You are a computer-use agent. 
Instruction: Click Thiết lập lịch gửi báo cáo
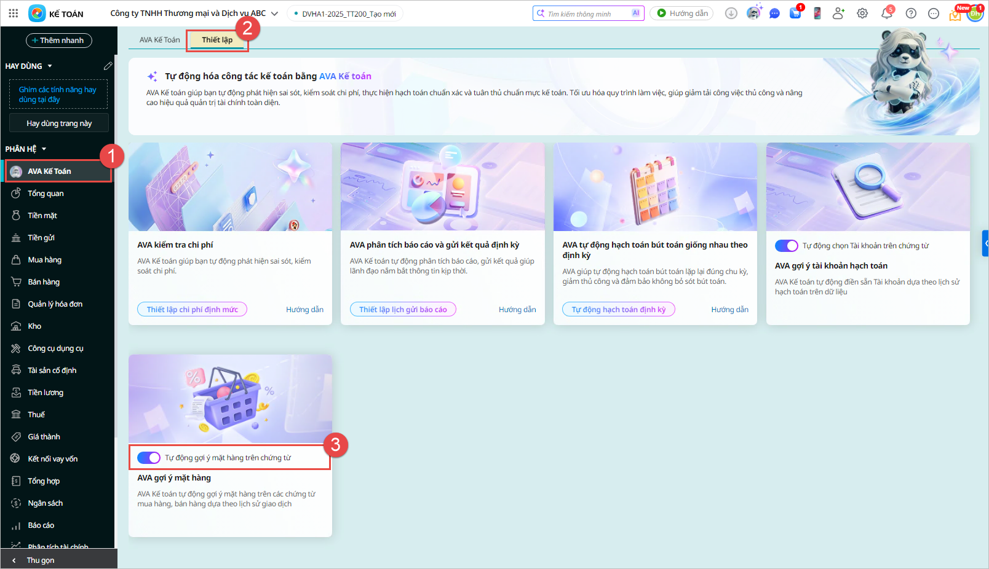(x=403, y=310)
